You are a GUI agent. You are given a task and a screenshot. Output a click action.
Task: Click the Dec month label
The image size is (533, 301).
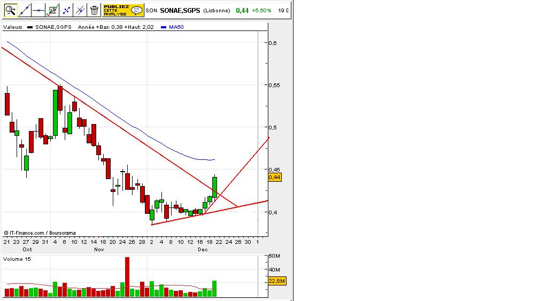[x=203, y=249]
